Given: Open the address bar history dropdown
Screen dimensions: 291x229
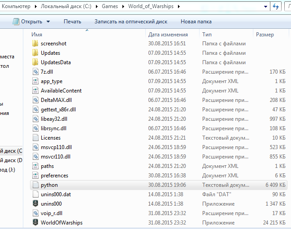Looking at the screenshot, I should (x=265, y=6).
